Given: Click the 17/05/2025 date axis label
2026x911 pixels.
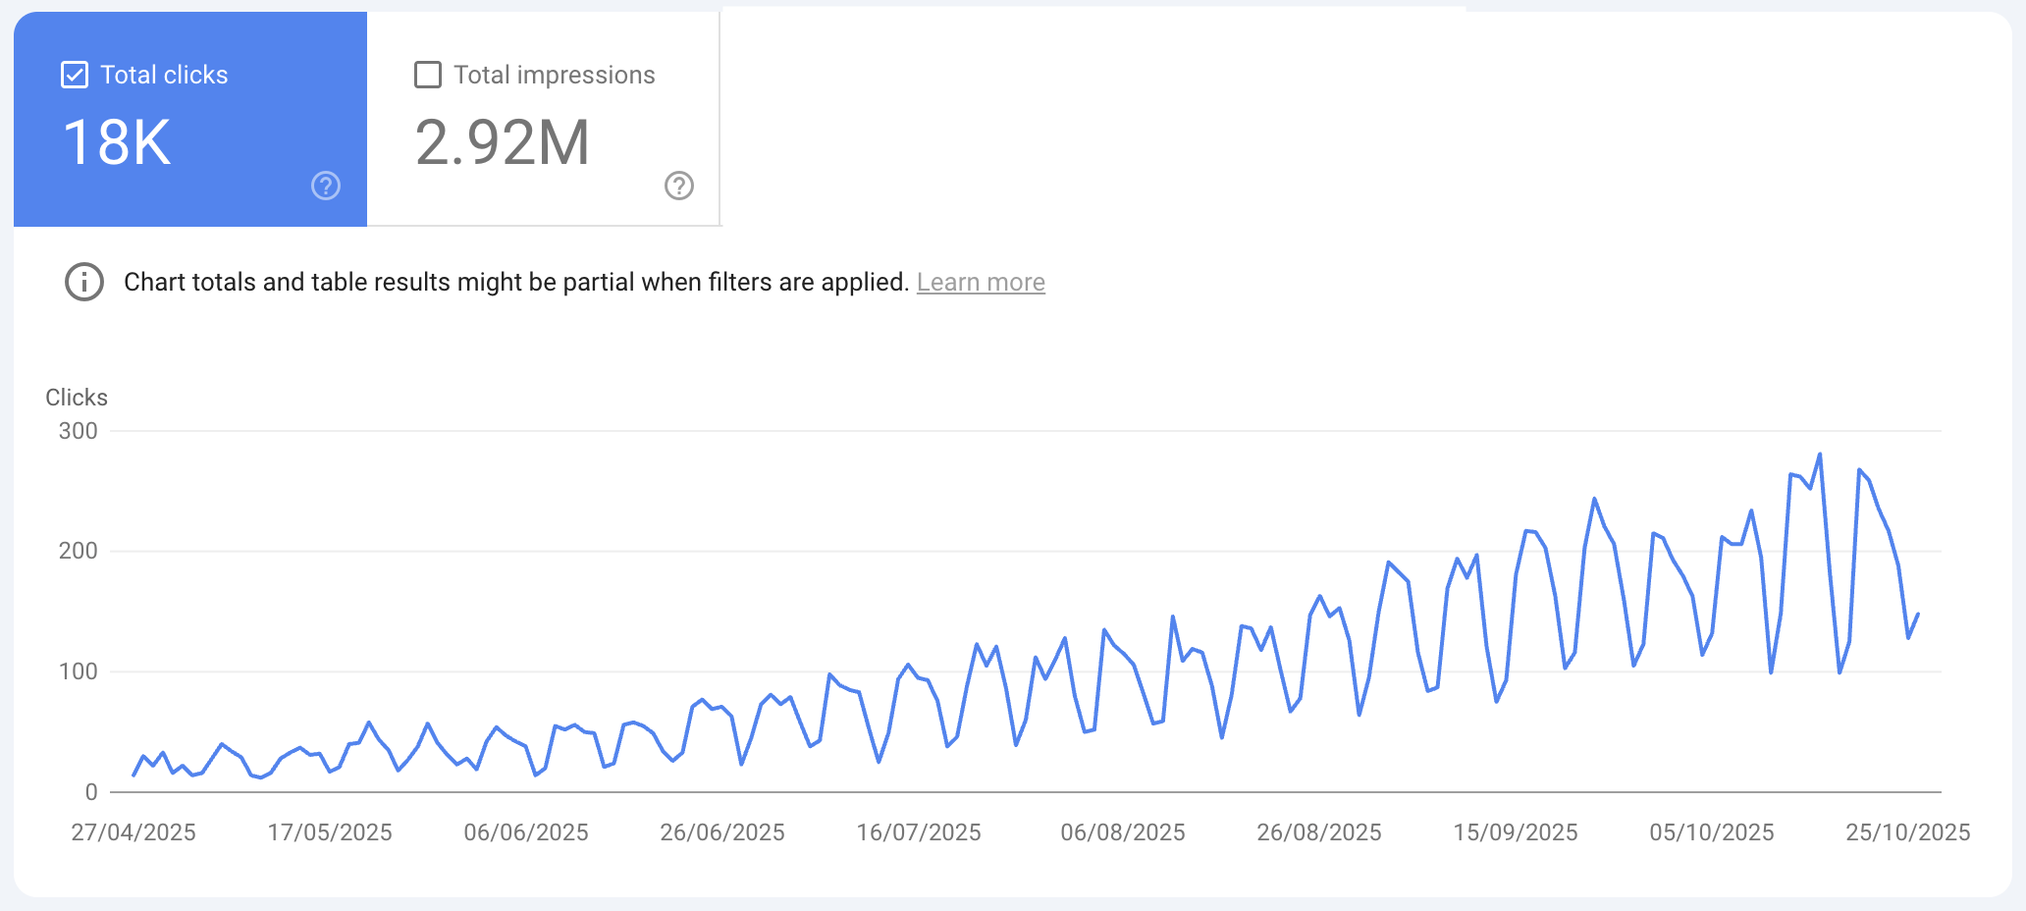Looking at the screenshot, I should [330, 832].
